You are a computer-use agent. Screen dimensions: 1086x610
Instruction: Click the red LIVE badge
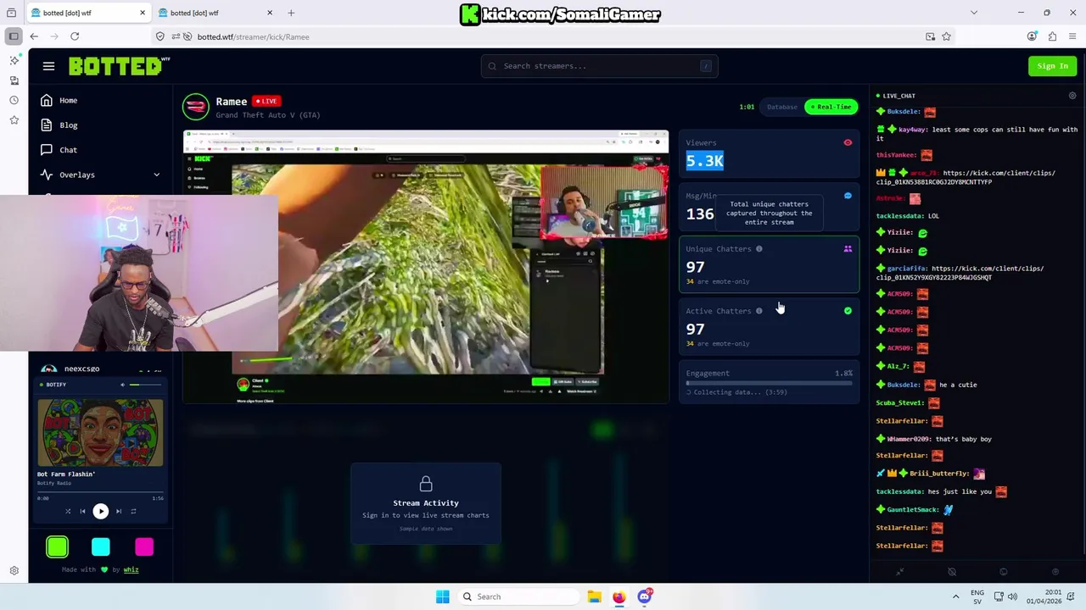click(x=266, y=101)
